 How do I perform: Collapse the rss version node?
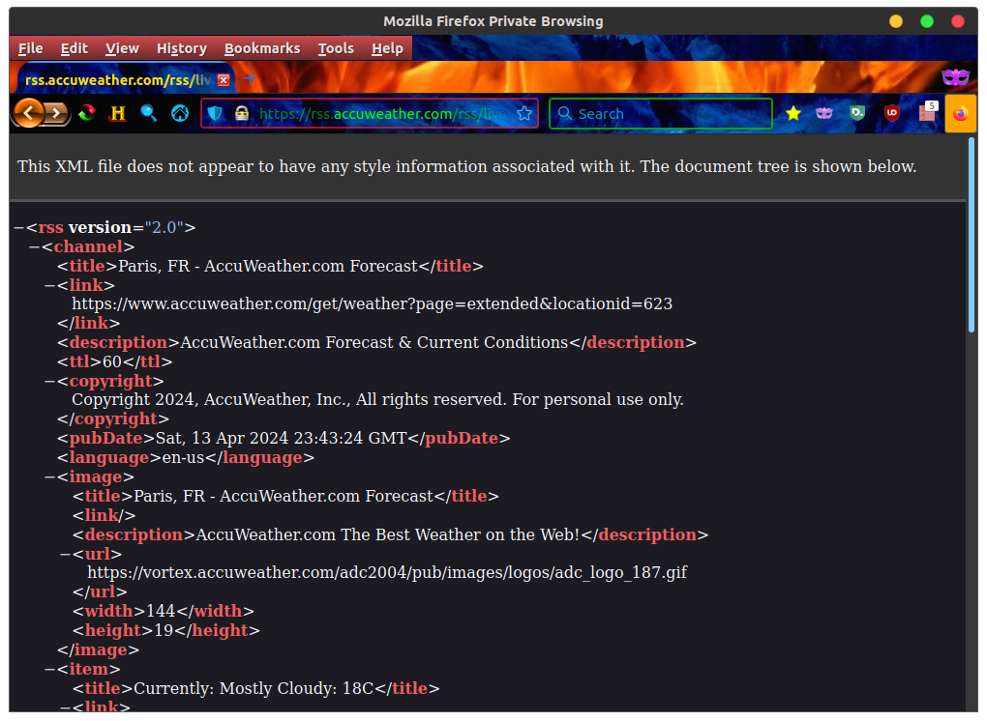click(x=19, y=227)
